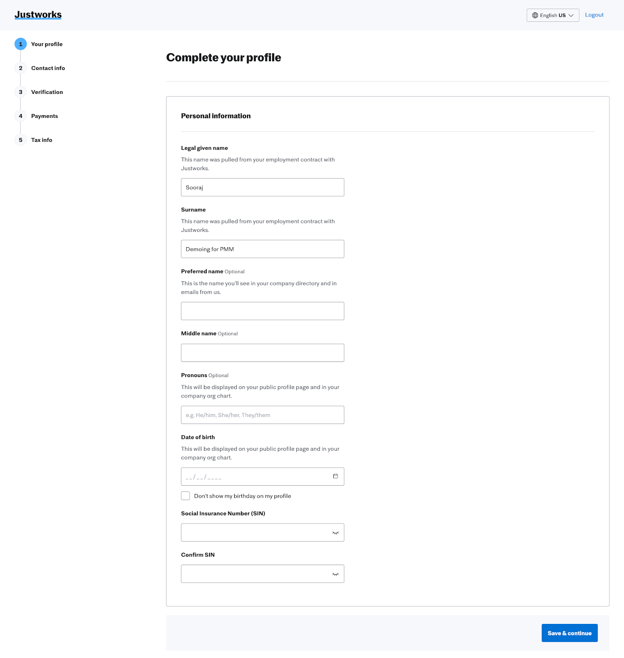Click the step 3 number icon
Viewport: 624px width, 658px height.
coord(21,92)
